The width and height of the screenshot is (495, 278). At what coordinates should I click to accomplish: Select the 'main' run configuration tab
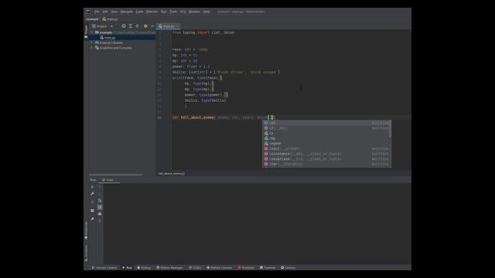(110, 180)
